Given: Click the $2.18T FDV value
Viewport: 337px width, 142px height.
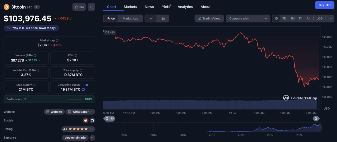Looking at the screenshot, I should 73,60.
